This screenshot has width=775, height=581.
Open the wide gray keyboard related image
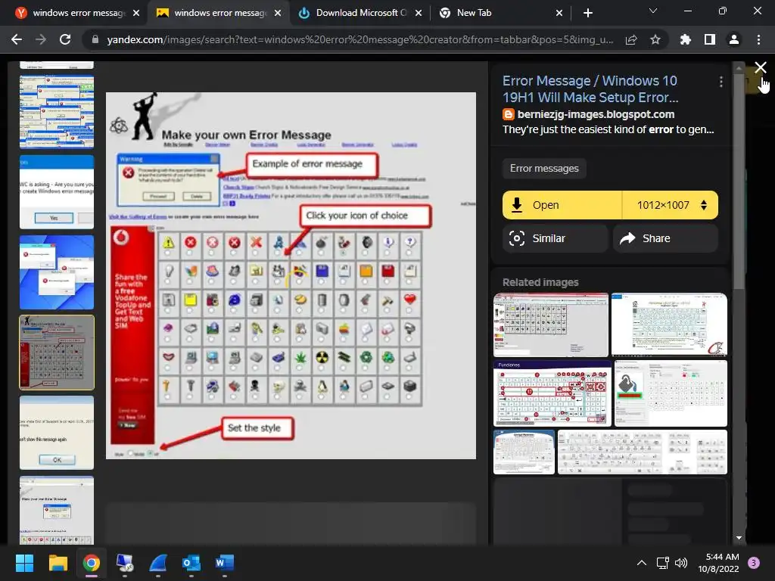tap(643, 452)
